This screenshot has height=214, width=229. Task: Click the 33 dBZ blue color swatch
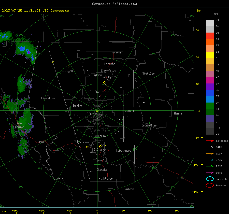tap(210, 93)
